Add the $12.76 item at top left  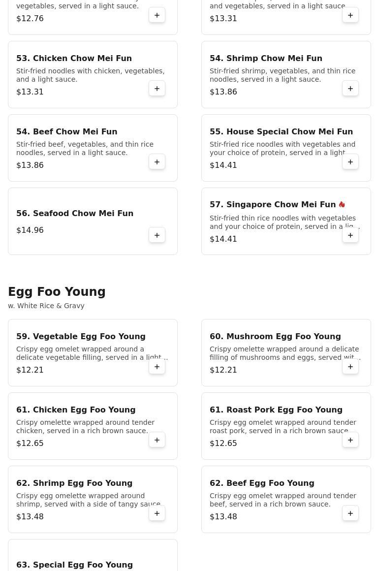pyautogui.click(x=157, y=15)
